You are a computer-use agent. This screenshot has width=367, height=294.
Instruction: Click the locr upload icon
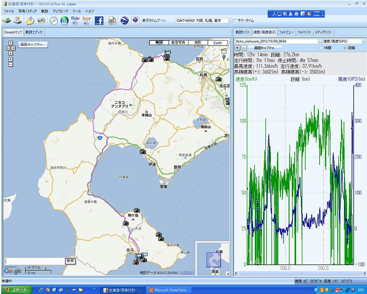pos(87,21)
